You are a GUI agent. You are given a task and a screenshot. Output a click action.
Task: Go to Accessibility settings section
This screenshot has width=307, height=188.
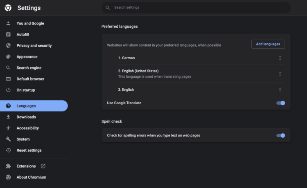click(27, 128)
